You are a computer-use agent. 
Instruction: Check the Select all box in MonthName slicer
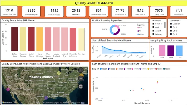153,24
